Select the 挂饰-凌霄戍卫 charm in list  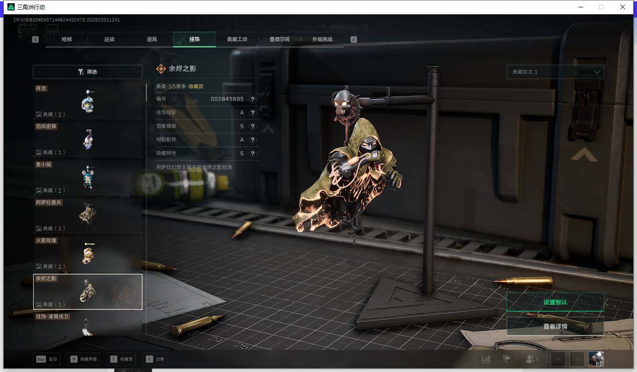click(x=88, y=324)
